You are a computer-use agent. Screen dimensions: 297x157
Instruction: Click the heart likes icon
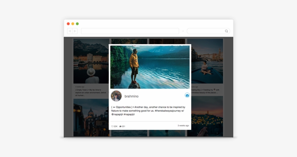click(112, 126)
